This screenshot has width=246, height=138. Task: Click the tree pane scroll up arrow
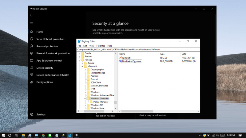tap(115, 53)
